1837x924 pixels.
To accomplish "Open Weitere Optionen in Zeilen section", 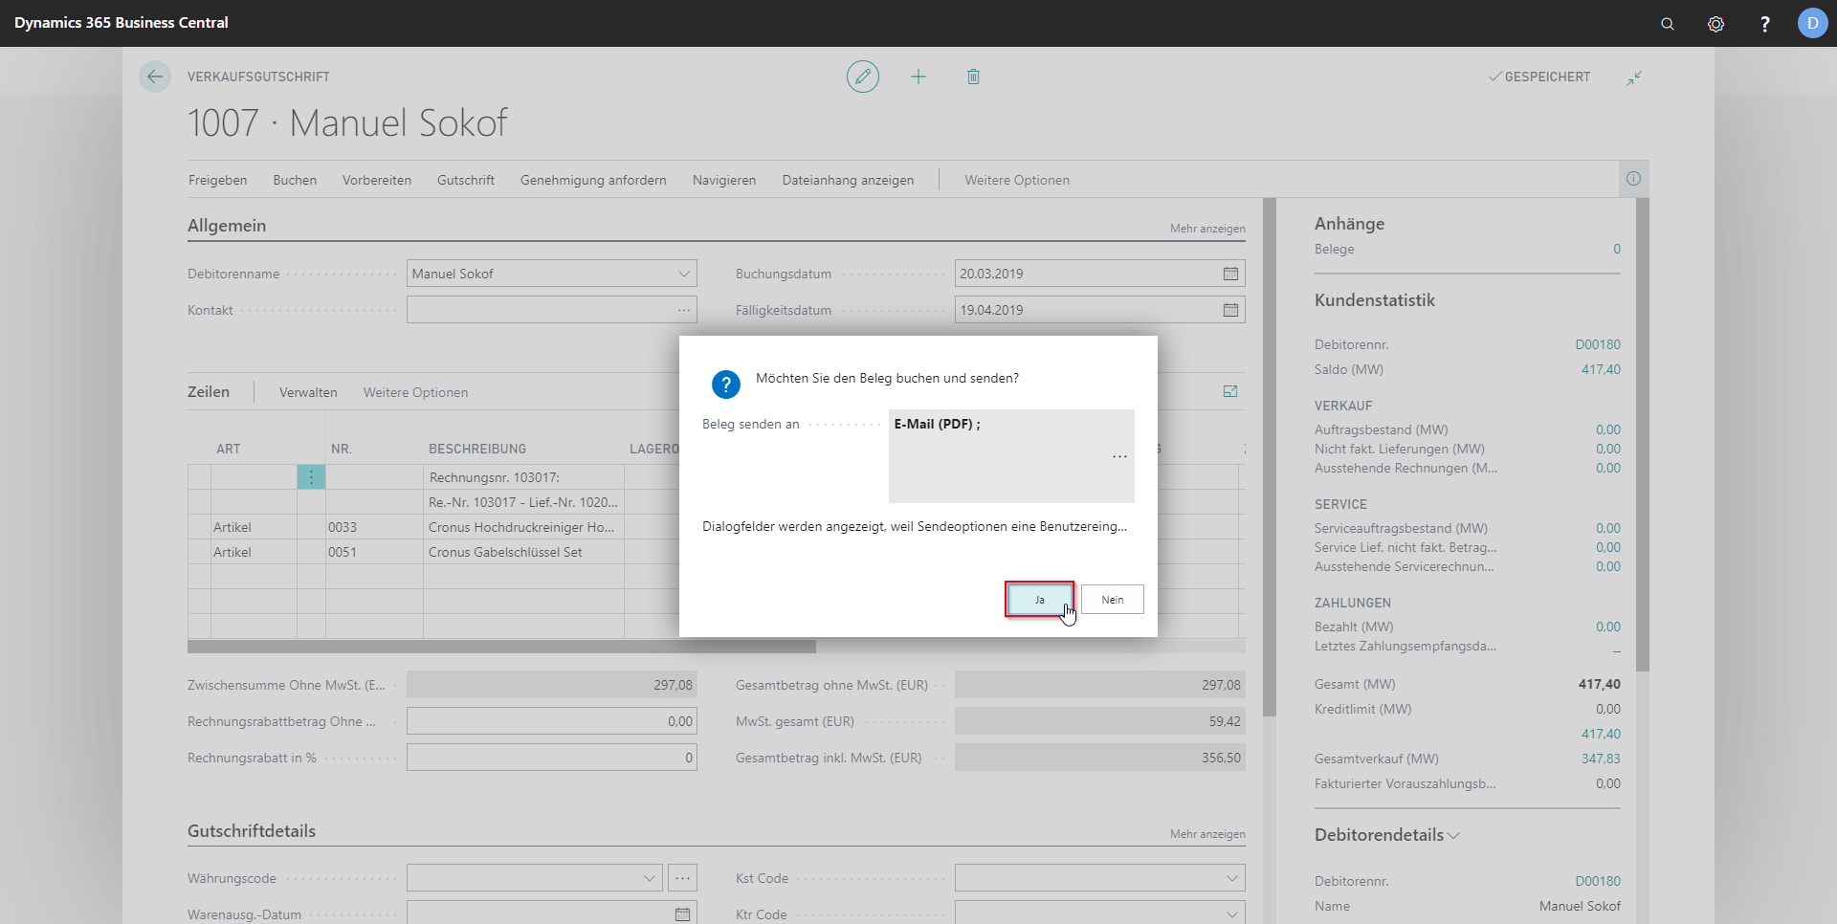I will pos(415,392).
